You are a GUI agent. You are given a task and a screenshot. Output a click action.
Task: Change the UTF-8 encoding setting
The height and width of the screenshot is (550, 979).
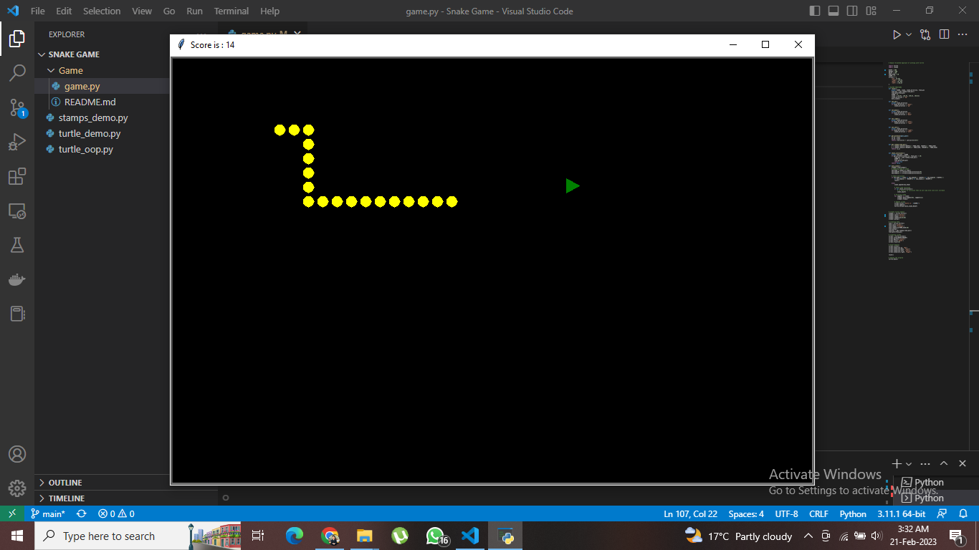tap(786, 513)
